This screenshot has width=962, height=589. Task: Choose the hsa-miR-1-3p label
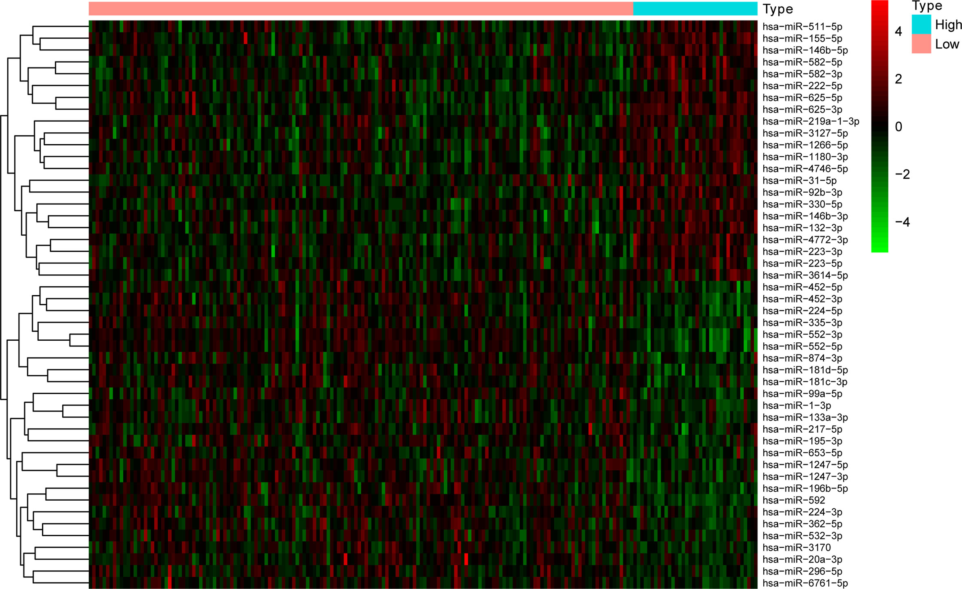click(797, 405)
